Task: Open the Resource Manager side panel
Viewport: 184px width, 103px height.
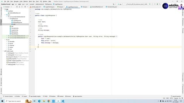Action: point(1,12)
